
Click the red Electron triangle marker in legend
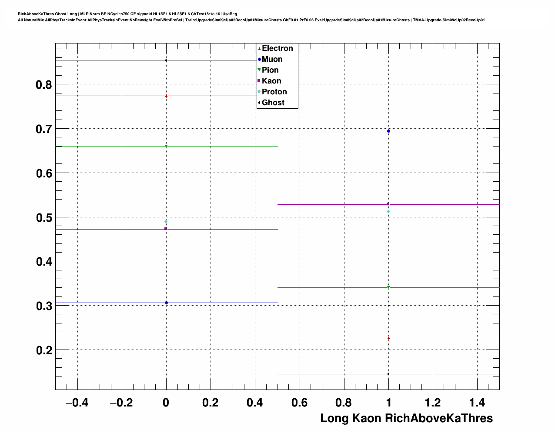(259, 49)
